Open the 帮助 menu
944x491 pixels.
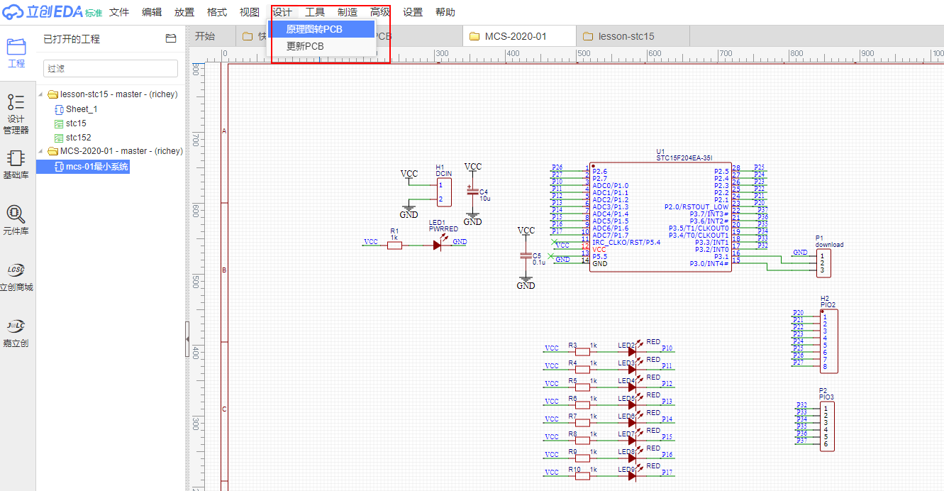coord(445,12)
